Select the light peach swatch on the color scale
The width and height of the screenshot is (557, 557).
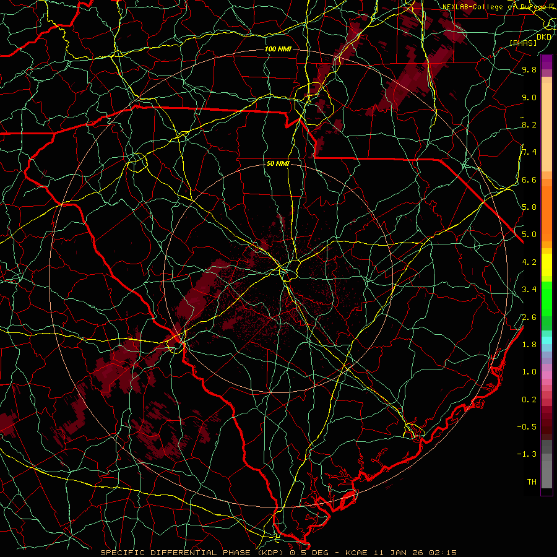[546, 127]
